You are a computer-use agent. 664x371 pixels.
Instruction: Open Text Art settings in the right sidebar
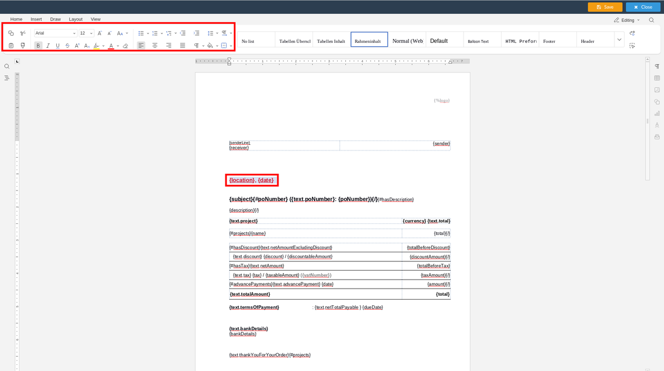657,125
